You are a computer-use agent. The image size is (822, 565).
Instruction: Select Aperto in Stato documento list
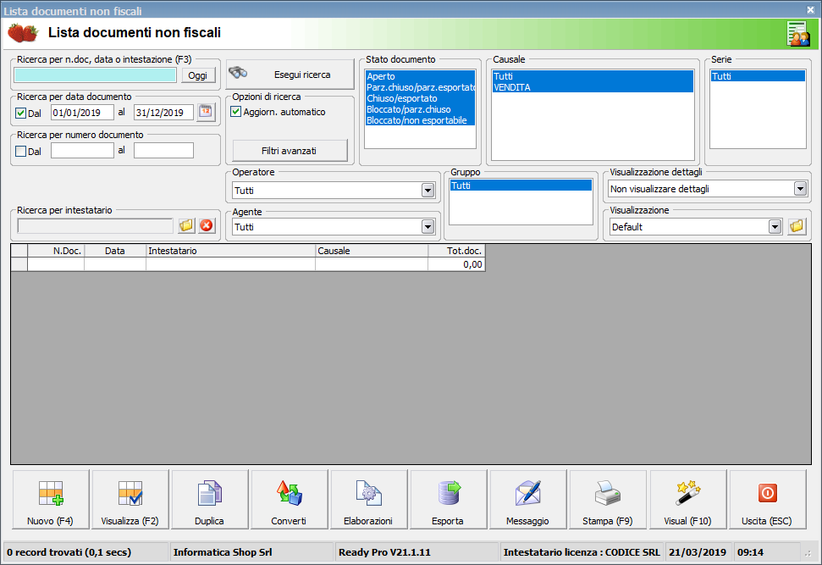click(421, 76)
